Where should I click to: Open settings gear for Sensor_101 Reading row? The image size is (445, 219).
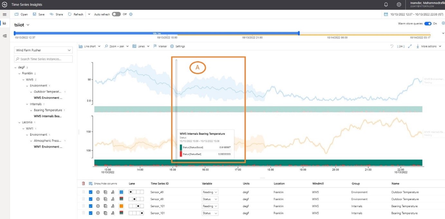click(x=98, y=206)
